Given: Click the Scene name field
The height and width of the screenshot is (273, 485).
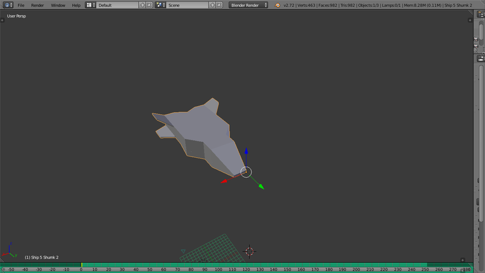Looking at the screenshot, I should click(187, 5).
